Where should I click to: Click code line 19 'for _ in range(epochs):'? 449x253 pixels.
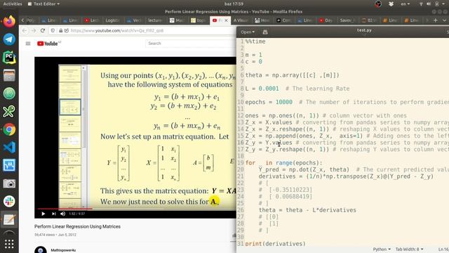(283, 163)
